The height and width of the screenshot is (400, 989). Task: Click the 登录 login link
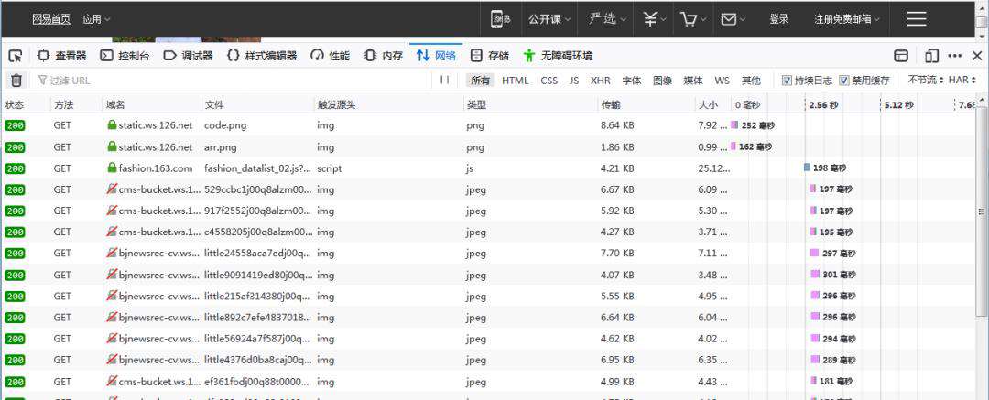point(779,19)
